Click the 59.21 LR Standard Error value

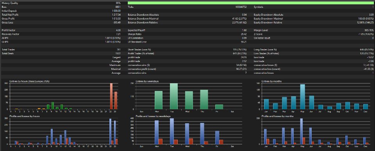tap(244, 42)
